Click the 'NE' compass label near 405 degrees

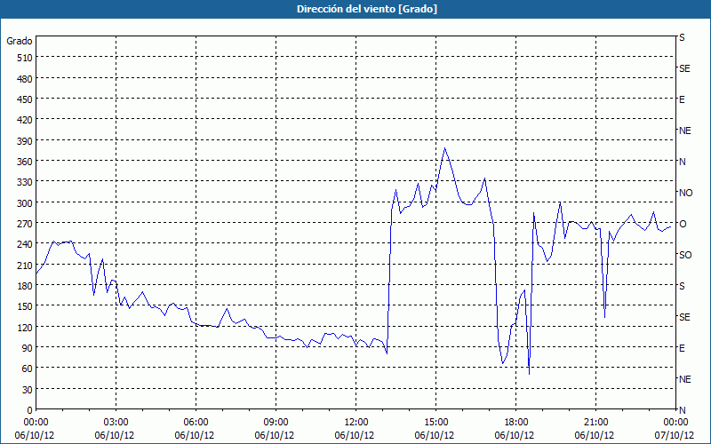684,131
